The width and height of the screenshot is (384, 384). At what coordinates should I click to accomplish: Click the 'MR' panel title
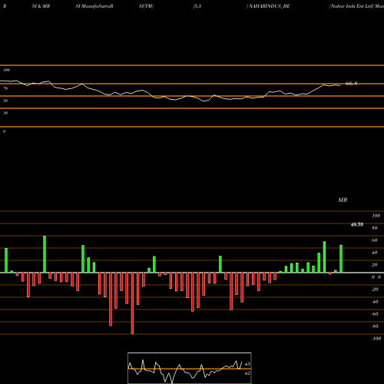[x=343, y=200]
